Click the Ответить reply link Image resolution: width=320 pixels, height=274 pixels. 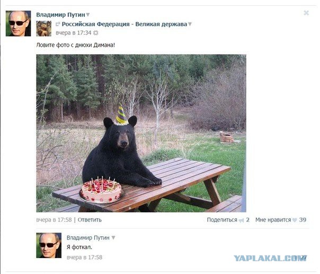point(90,220)
